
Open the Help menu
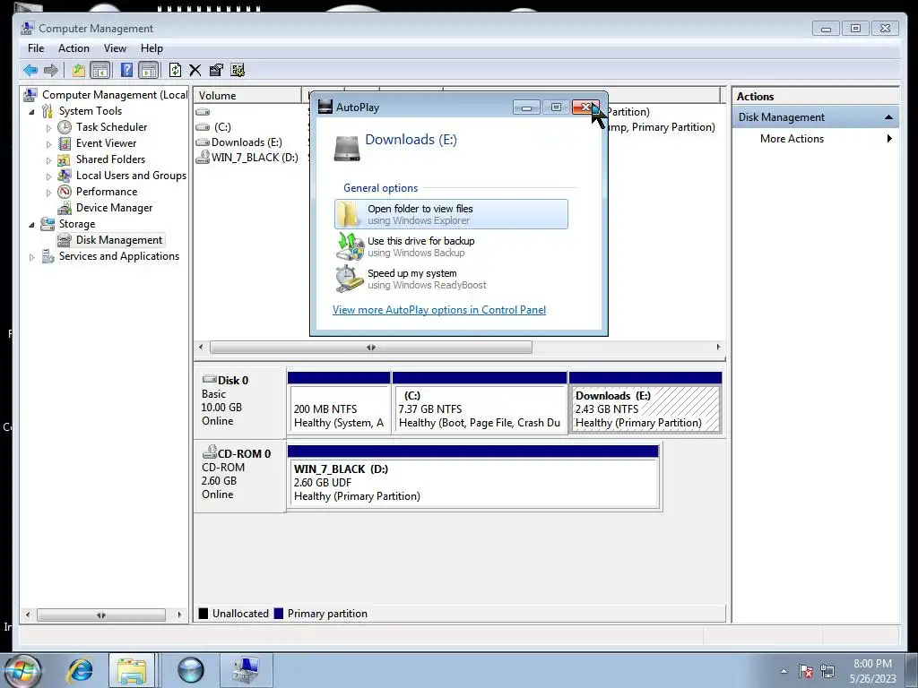[x=152, y=48]
